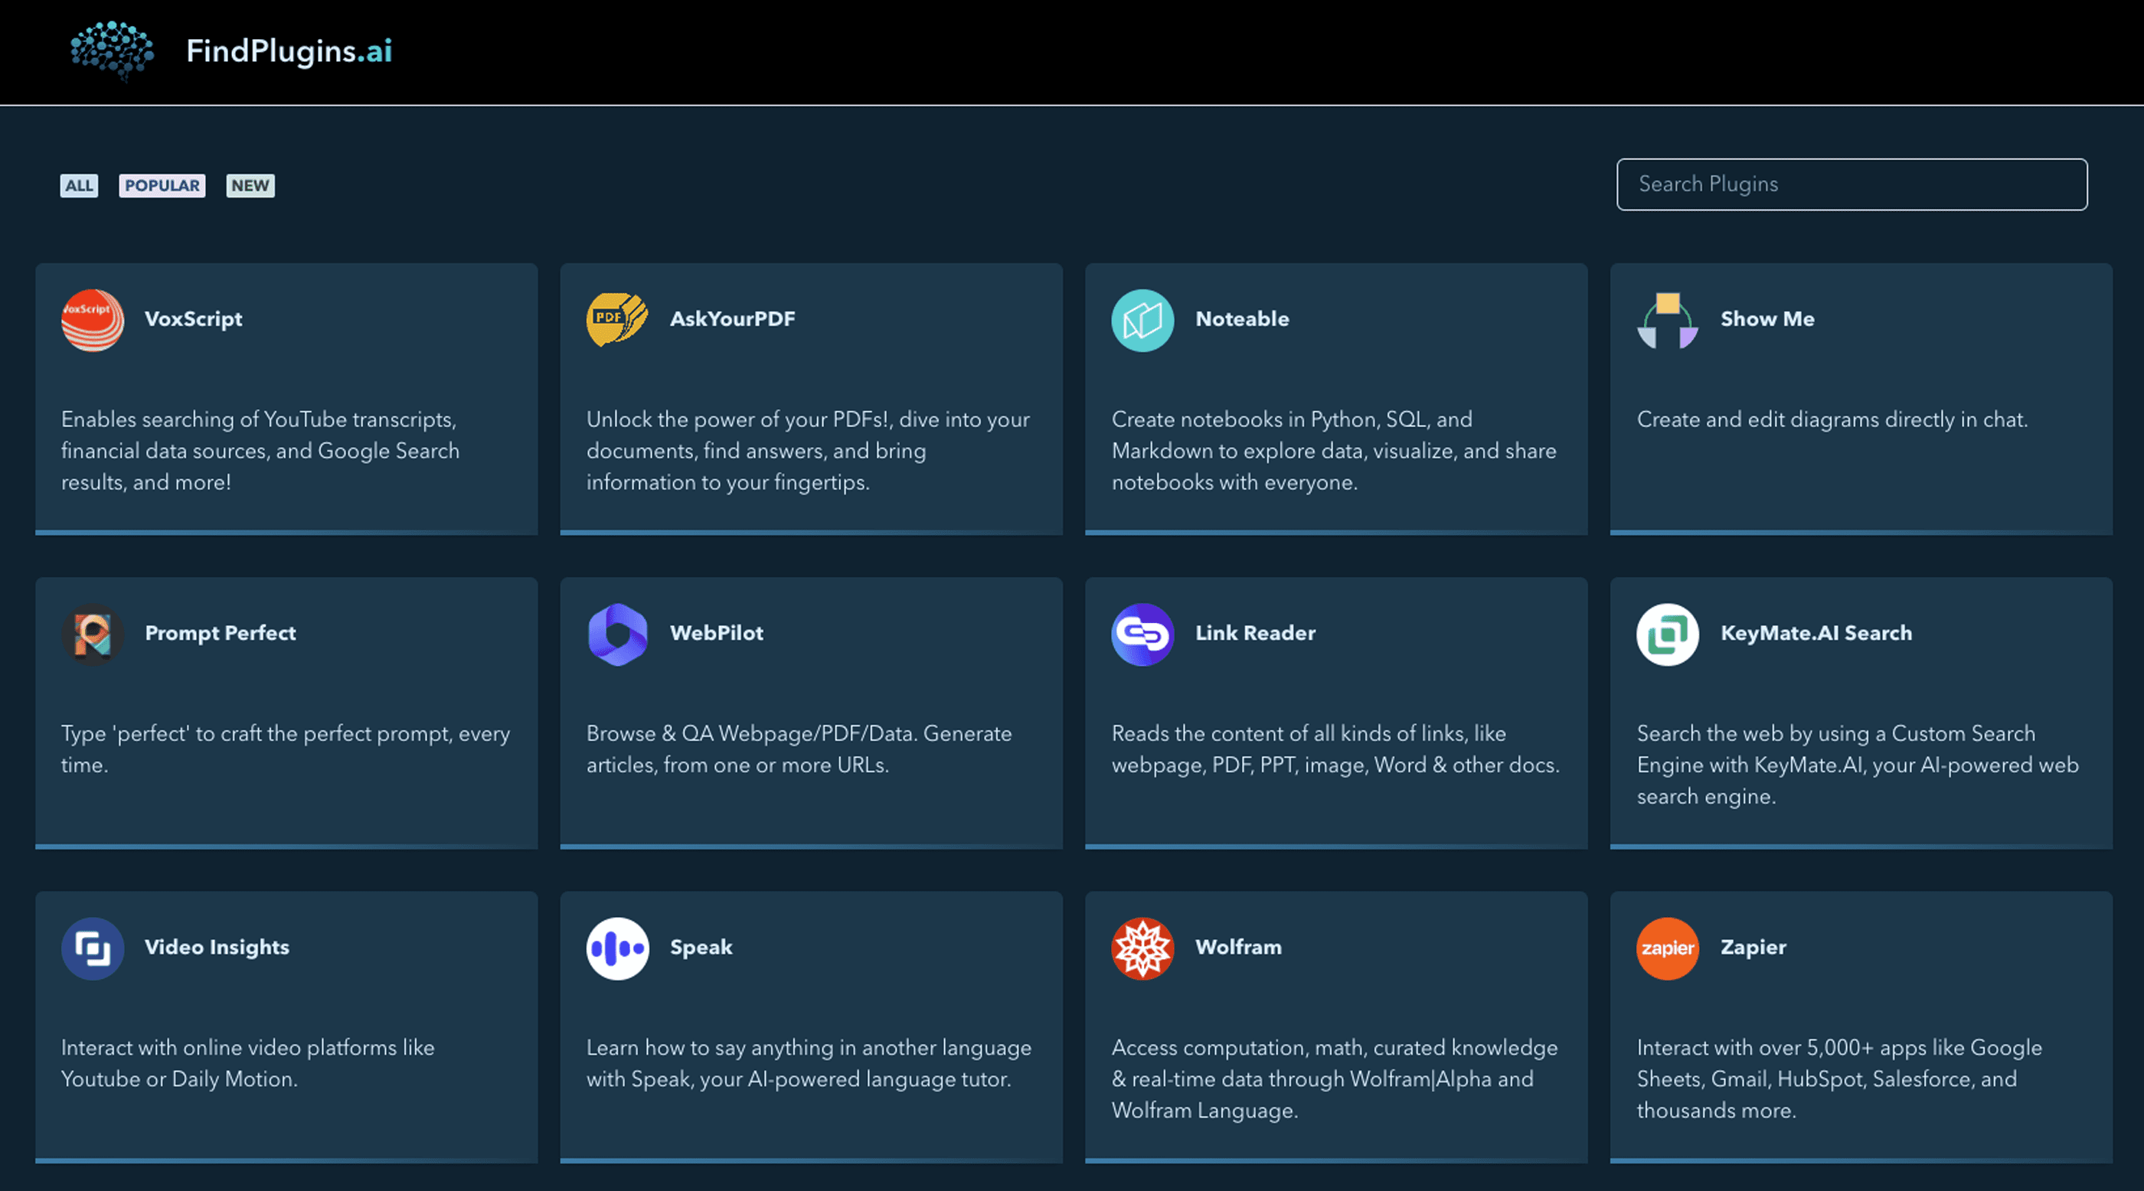This screenshot has height=1191, width=2144.
Task: Open the Link Reader plugin title
Action: (x=1255, y=634)
